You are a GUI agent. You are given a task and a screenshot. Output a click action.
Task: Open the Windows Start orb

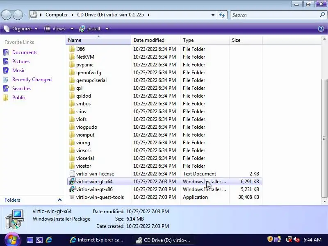[11, 240]
